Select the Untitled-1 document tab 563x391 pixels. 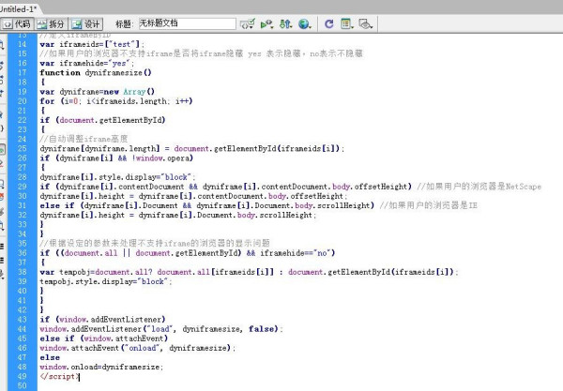click(18, 8)
